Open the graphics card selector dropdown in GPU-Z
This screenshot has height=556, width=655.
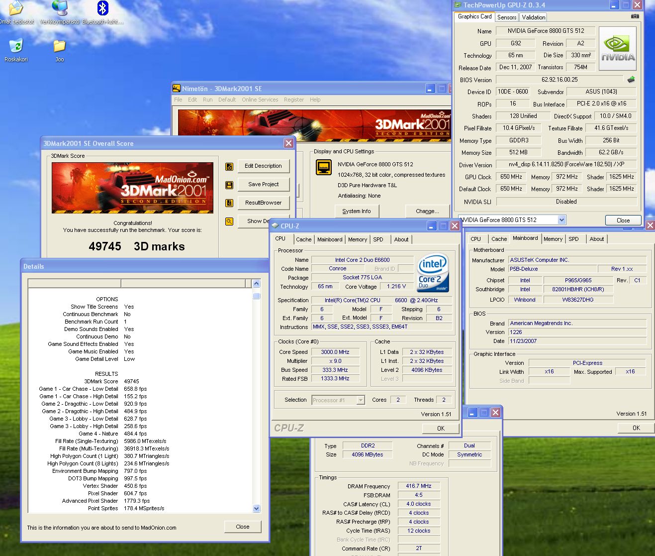pyautogui.click(x=561, y=220)
